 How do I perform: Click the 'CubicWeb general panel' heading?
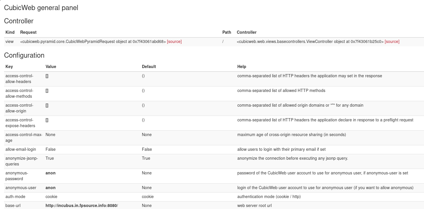(x=41, y=8)
